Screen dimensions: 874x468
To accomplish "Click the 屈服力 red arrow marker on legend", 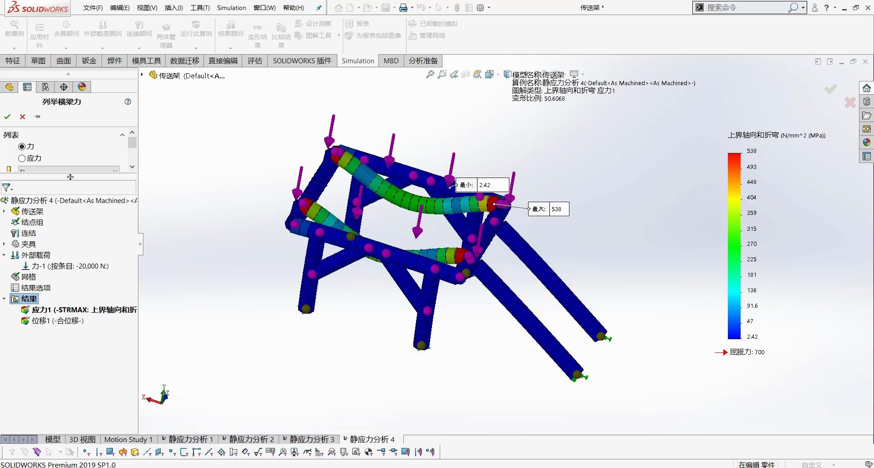I will [721, 352].
